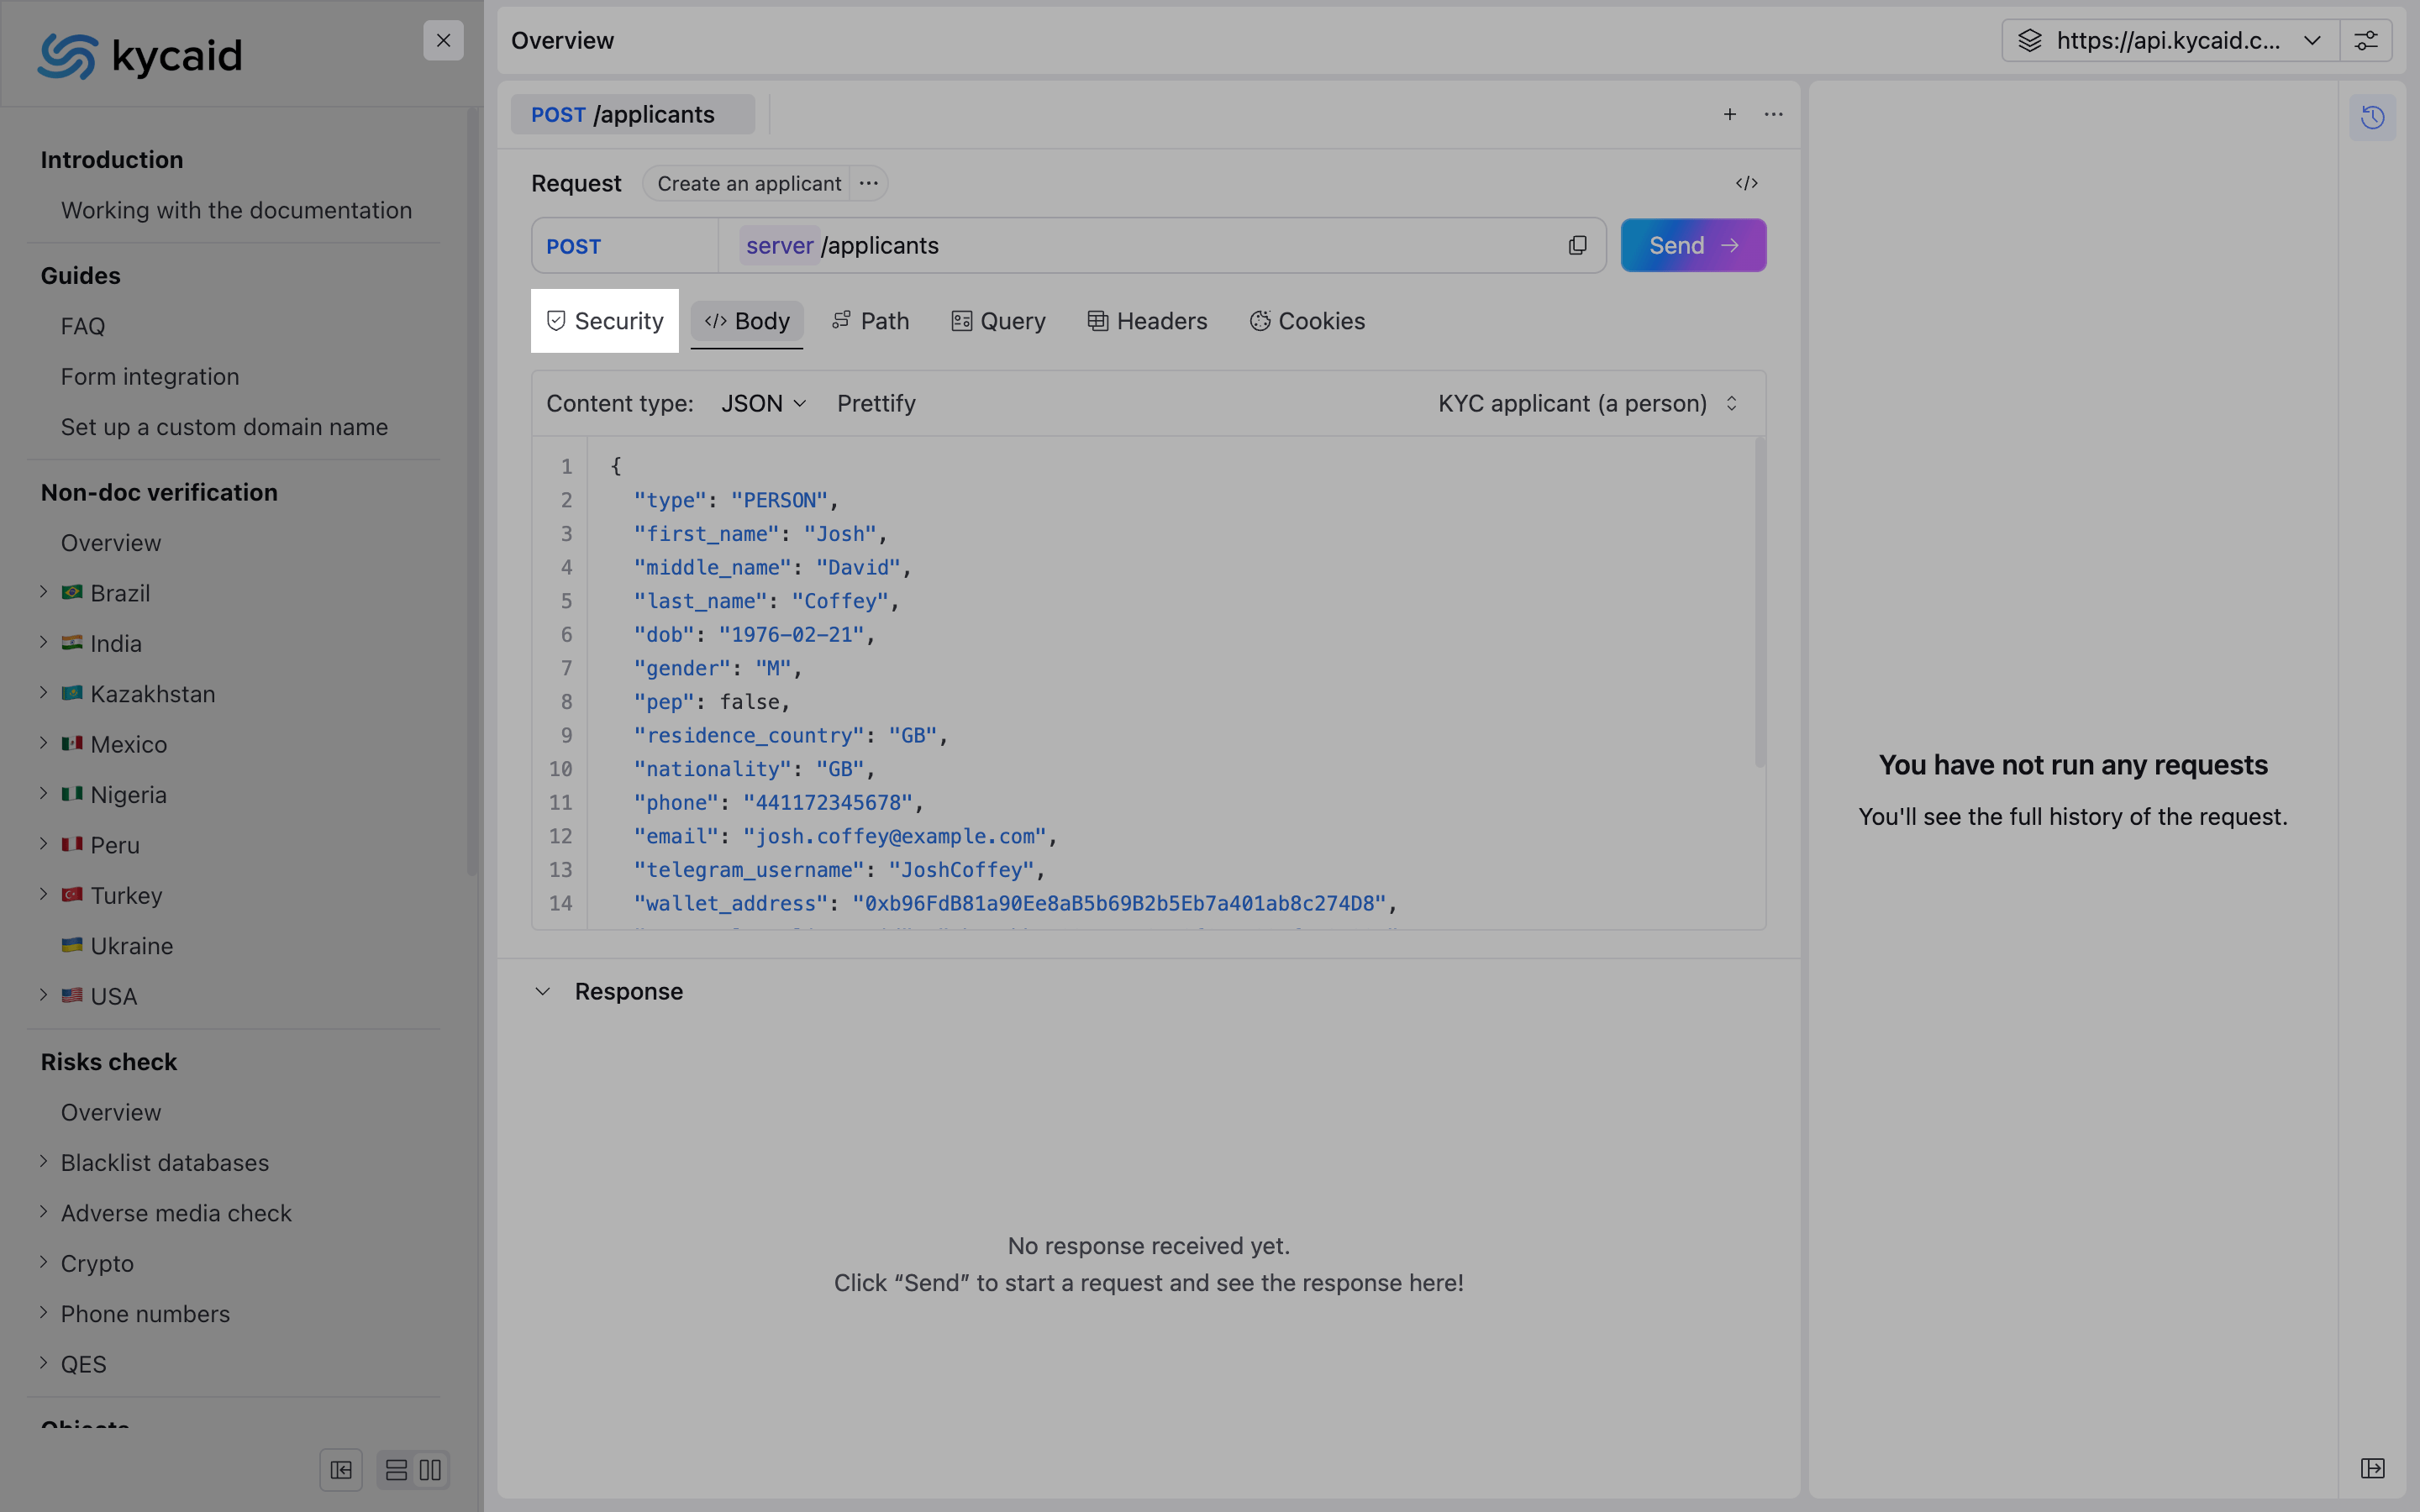This screenshot has width=2420, height=1512.
Task: Switch to horizontal split layout
Action: coord(396,1469)
